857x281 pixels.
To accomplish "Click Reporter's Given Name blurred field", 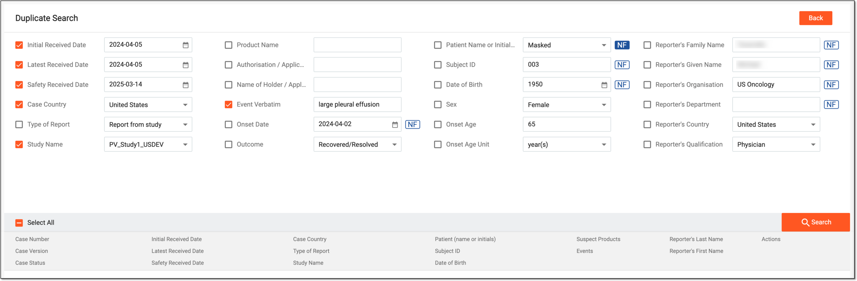I will pos(776,65).
